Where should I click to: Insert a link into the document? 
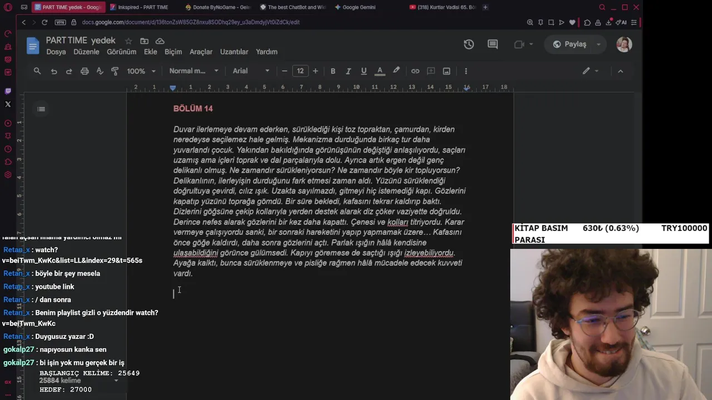pyautogui.click(x=415, y=71)
